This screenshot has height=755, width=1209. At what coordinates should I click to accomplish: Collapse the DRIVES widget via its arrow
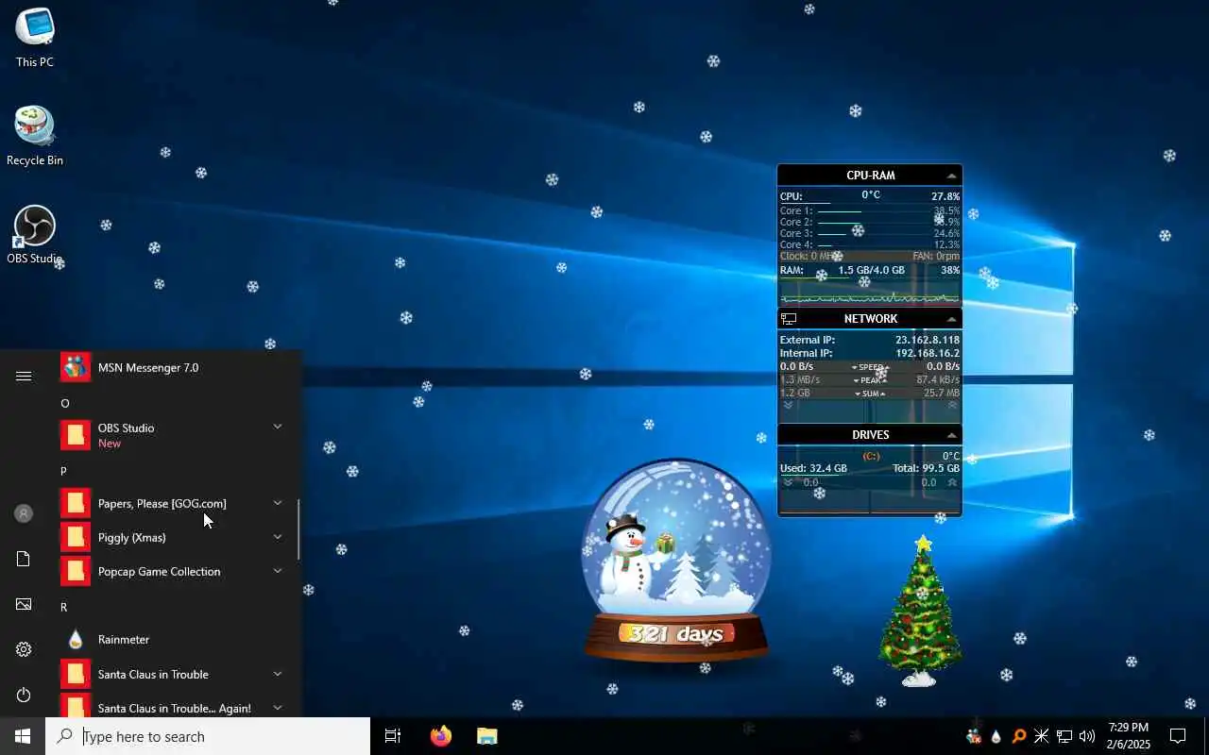951,435
